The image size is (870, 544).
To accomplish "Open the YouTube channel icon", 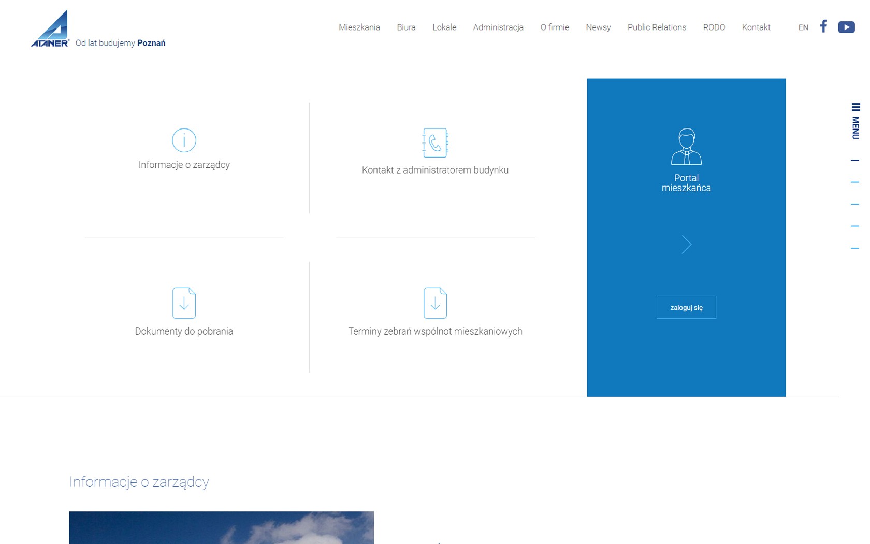I will (846, 27).
